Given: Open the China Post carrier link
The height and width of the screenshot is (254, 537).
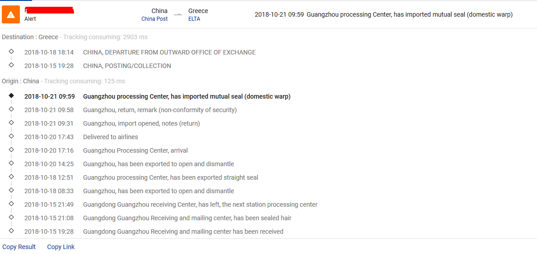Looking at the screenshot, I should (x=154, y=19).
